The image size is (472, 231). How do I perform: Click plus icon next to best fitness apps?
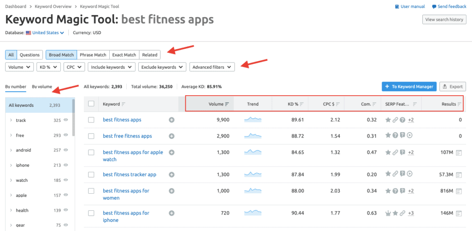[171, 120]
